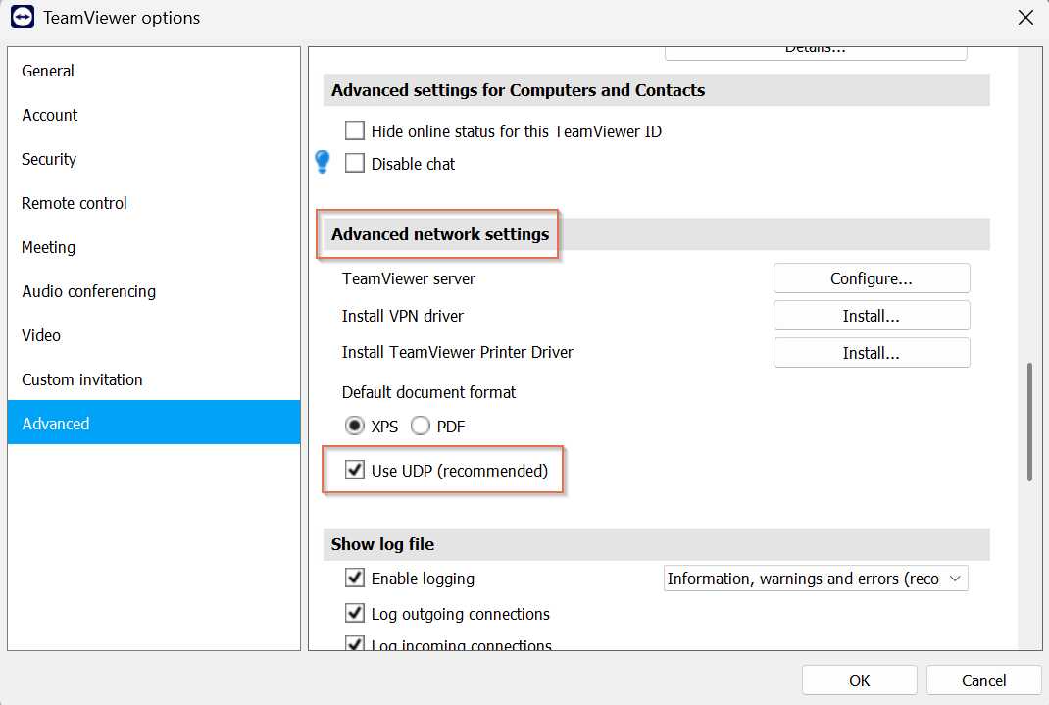Select PDF as default document format
The height and width of the screenshot is (705, 1049).
click(x=421, y=426)
